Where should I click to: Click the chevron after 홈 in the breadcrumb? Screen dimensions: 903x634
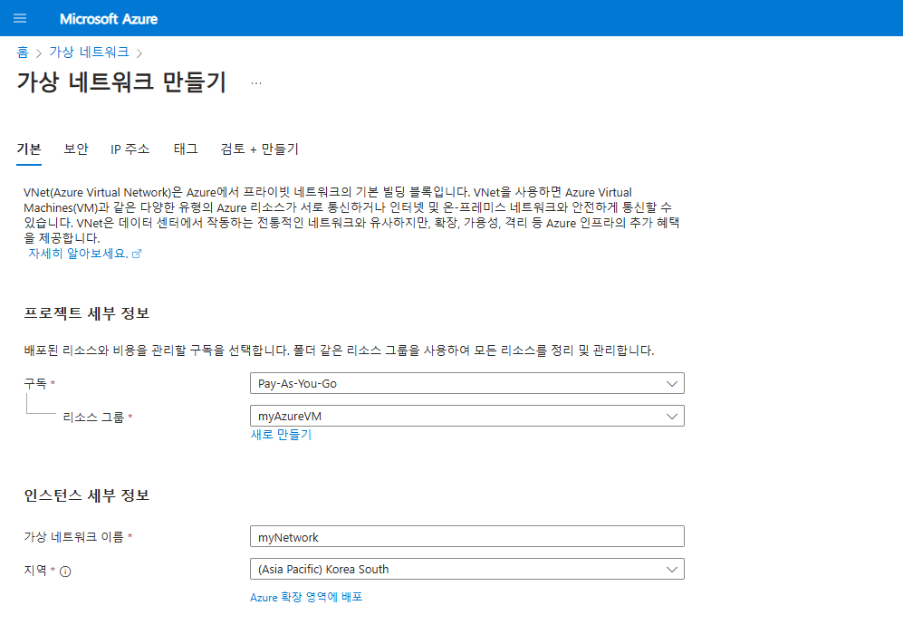pyautogui.click(x=39, y=53)
